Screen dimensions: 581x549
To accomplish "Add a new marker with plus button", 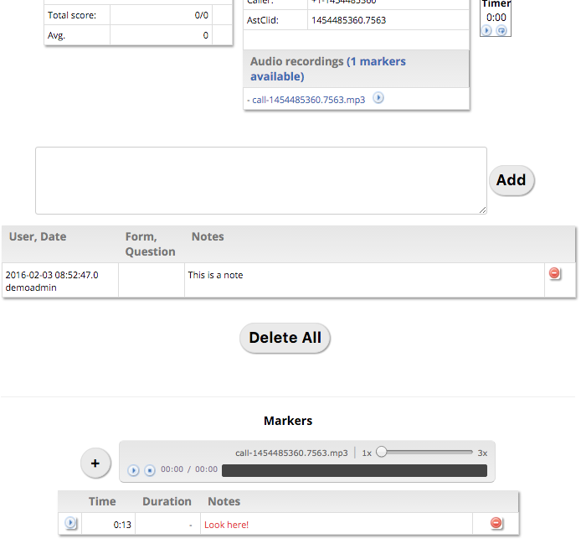I will tap(95, 463).
